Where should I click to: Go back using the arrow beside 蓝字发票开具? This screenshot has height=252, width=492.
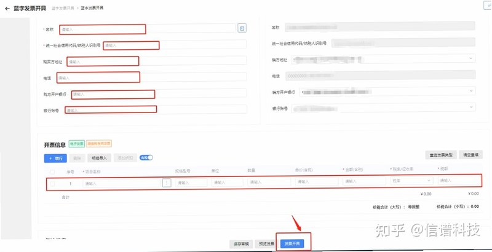(x=7, y=9)
